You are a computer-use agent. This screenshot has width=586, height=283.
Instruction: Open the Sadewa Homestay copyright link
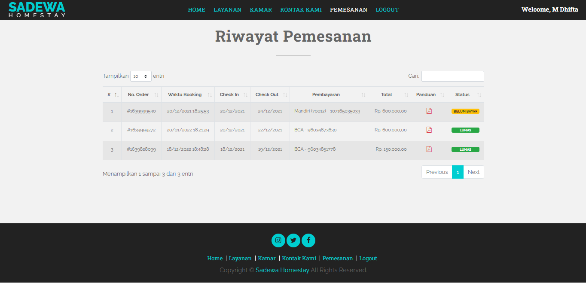(282, 270)
